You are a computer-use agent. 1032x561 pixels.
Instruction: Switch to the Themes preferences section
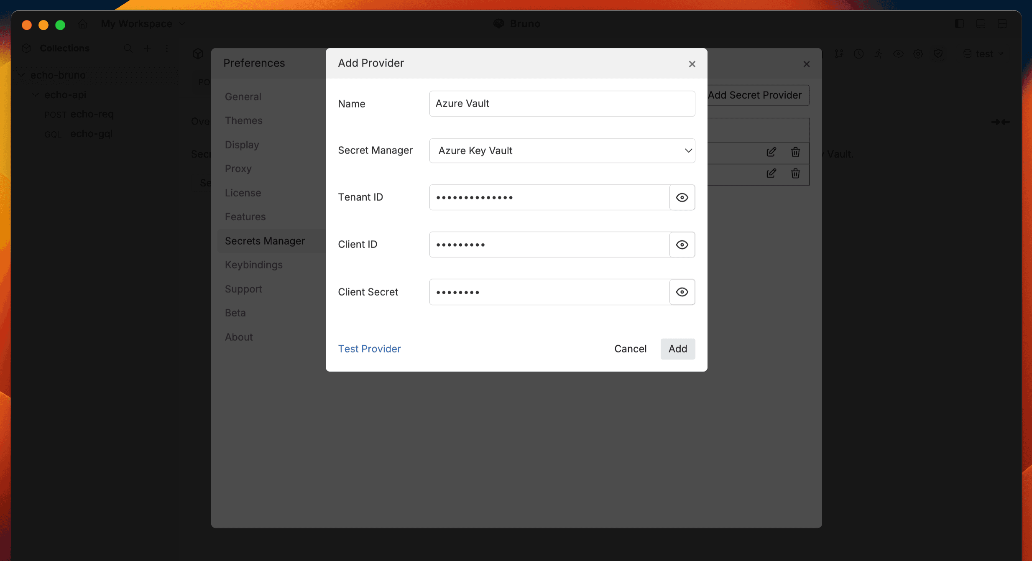point(244,120)
